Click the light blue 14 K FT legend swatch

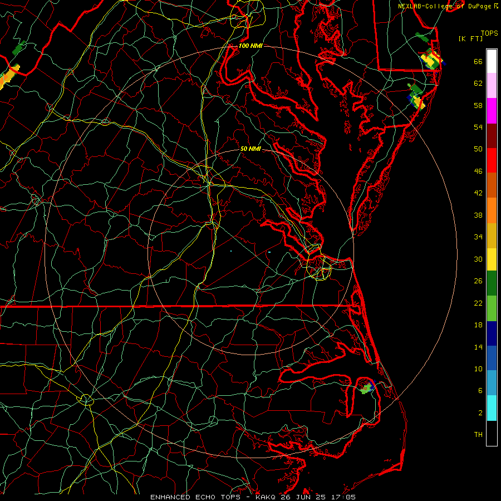[x=492, y=383]
